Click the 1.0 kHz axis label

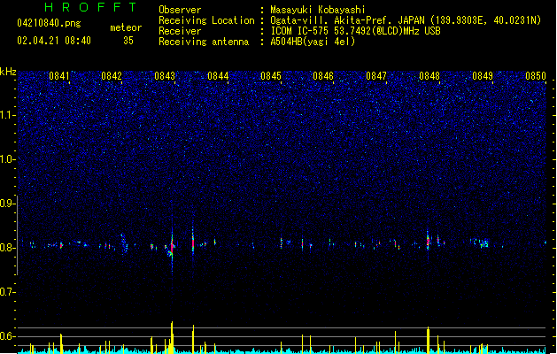coord(8,159)
